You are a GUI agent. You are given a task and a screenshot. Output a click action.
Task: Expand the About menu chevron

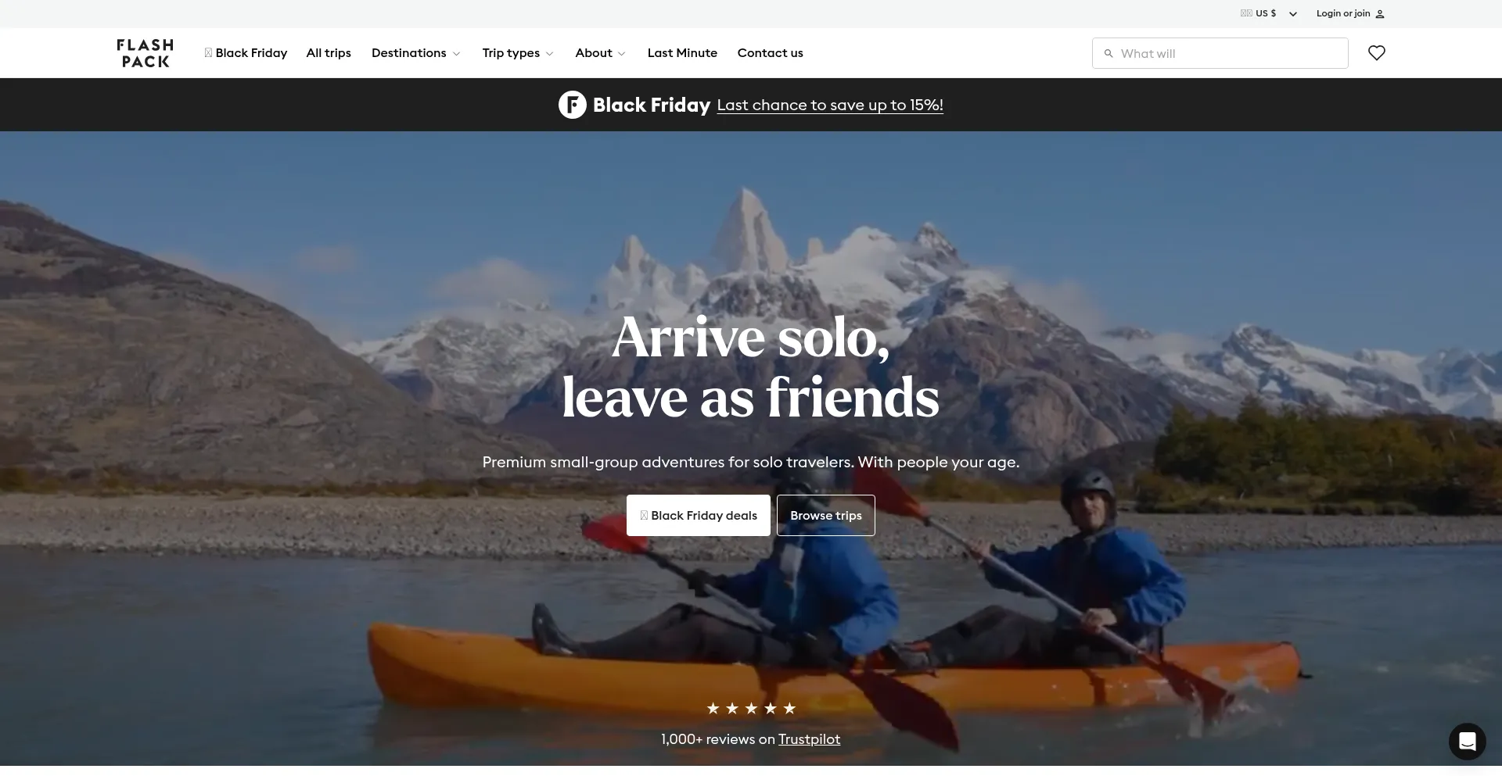tap(622, 54)
